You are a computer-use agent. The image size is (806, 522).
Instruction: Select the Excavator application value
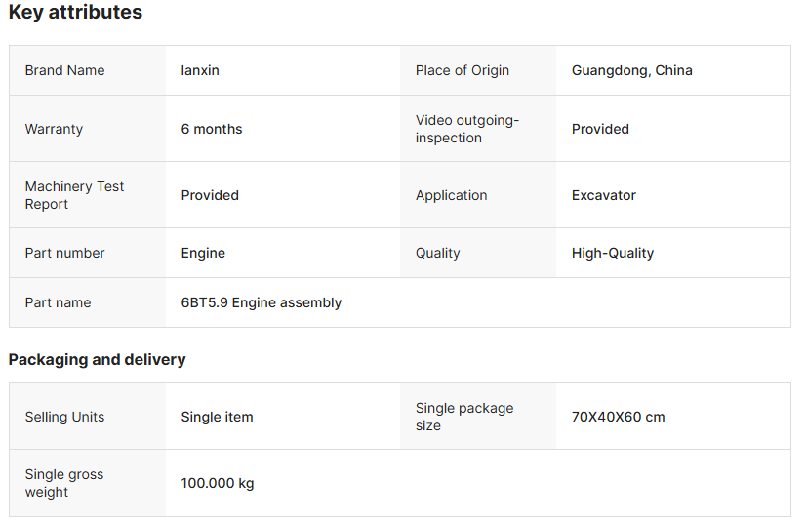603,195
